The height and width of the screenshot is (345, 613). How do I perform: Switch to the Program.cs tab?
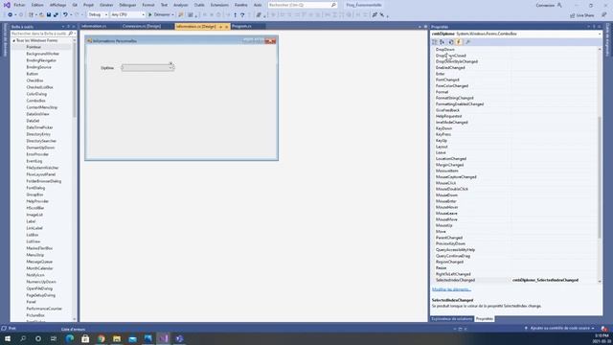(241, 26)
